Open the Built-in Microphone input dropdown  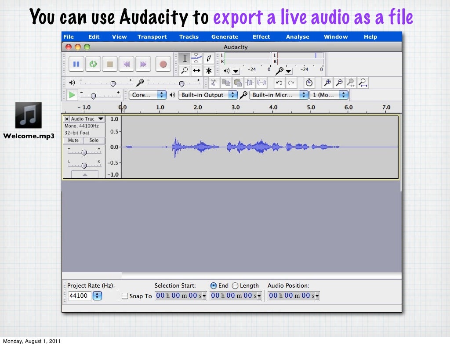pyautogui.click(x=279, y=95)
